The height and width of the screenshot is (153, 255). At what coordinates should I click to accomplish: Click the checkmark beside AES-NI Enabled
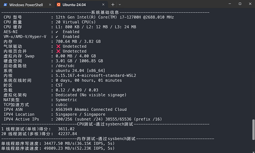click(x=57, y=32)
